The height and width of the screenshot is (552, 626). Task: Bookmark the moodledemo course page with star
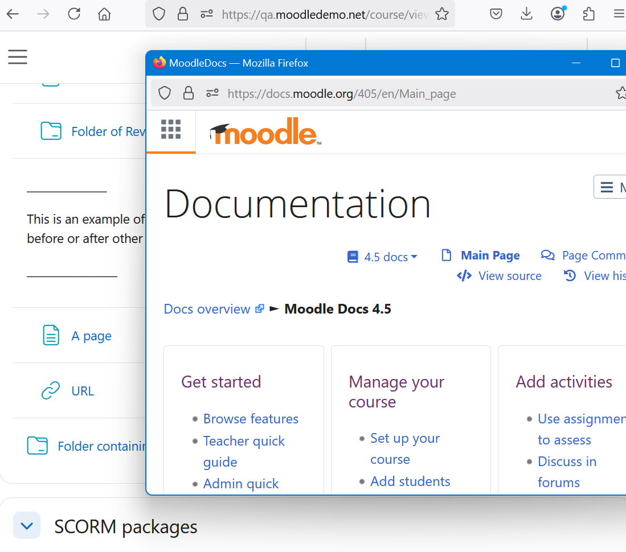442,14
